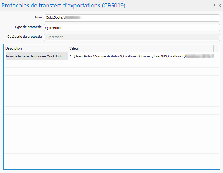Image resolution: width=223 pixels, height=173 pixels.
Task: Click the Catégorie de protocole Exportation field
Action: coord(131,37)
